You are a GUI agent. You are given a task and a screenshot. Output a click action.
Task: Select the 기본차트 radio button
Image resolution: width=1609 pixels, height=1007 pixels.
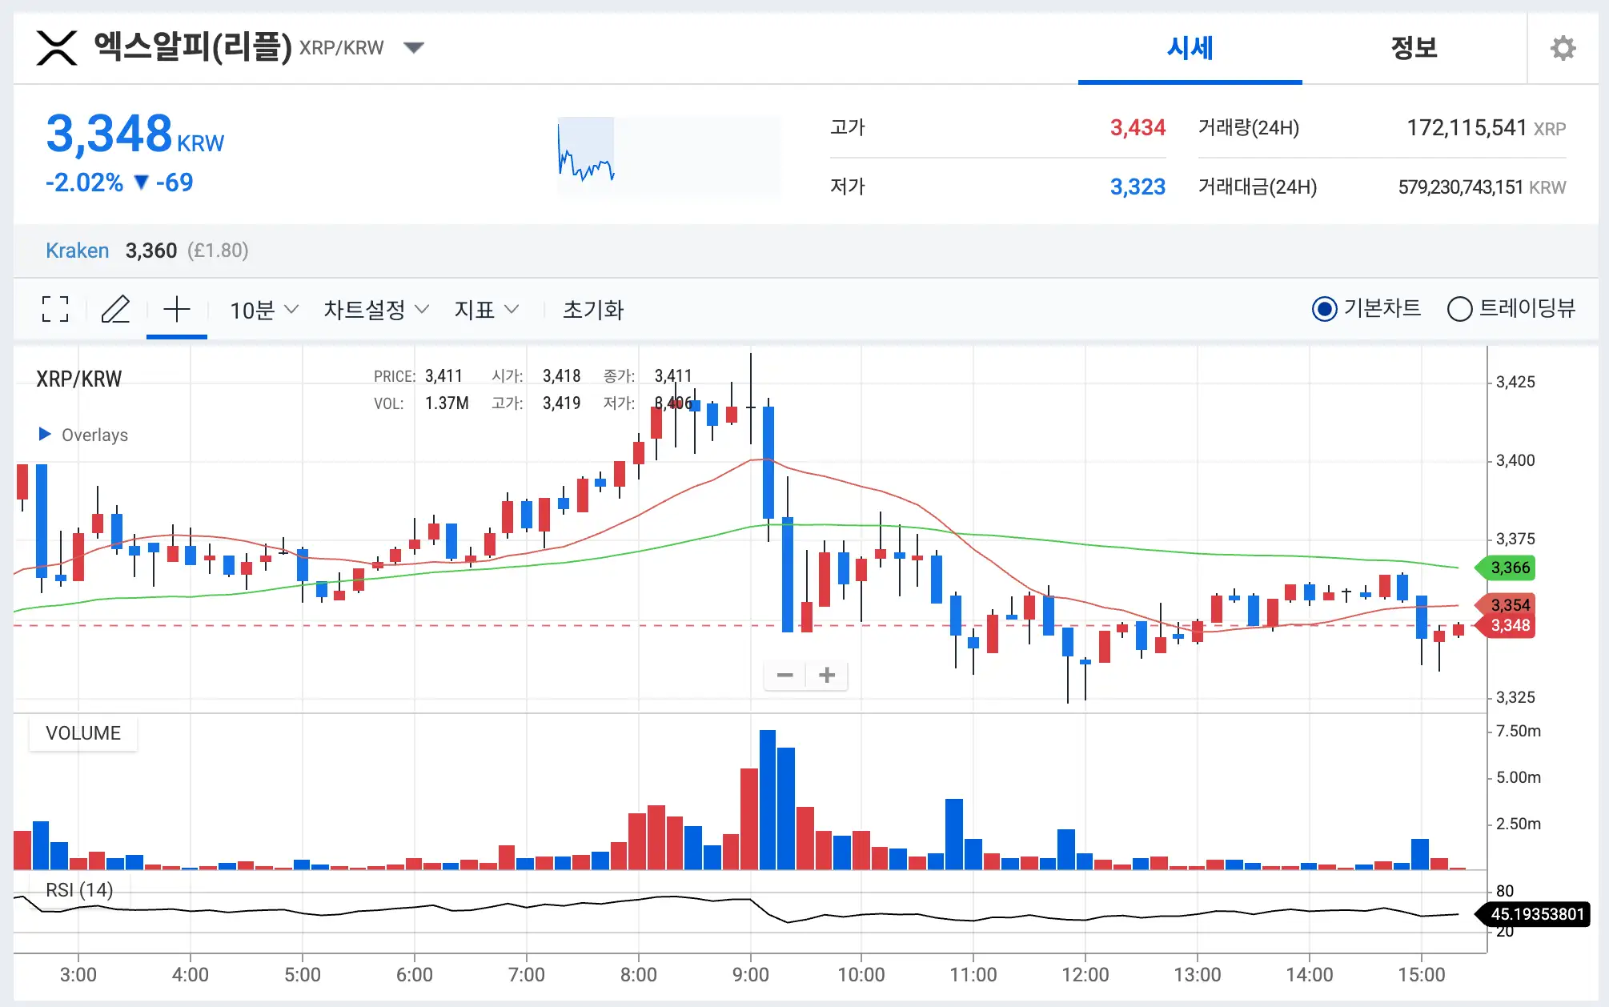coord(1326,308)
